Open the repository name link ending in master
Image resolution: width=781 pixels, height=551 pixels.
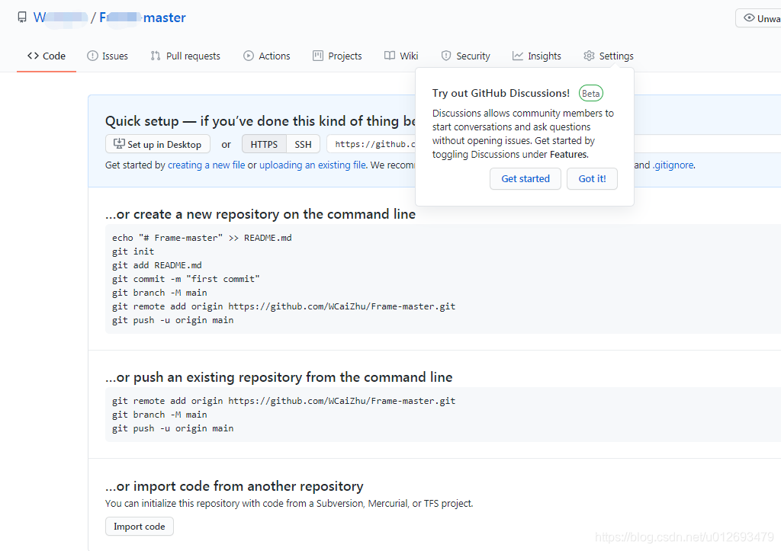point(143,18)
